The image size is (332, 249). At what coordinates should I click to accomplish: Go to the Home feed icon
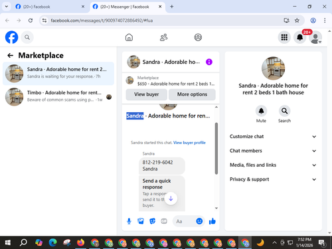point(129,37)
